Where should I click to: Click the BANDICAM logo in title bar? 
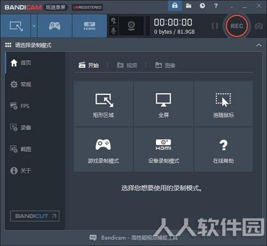(x=23, y=7)
